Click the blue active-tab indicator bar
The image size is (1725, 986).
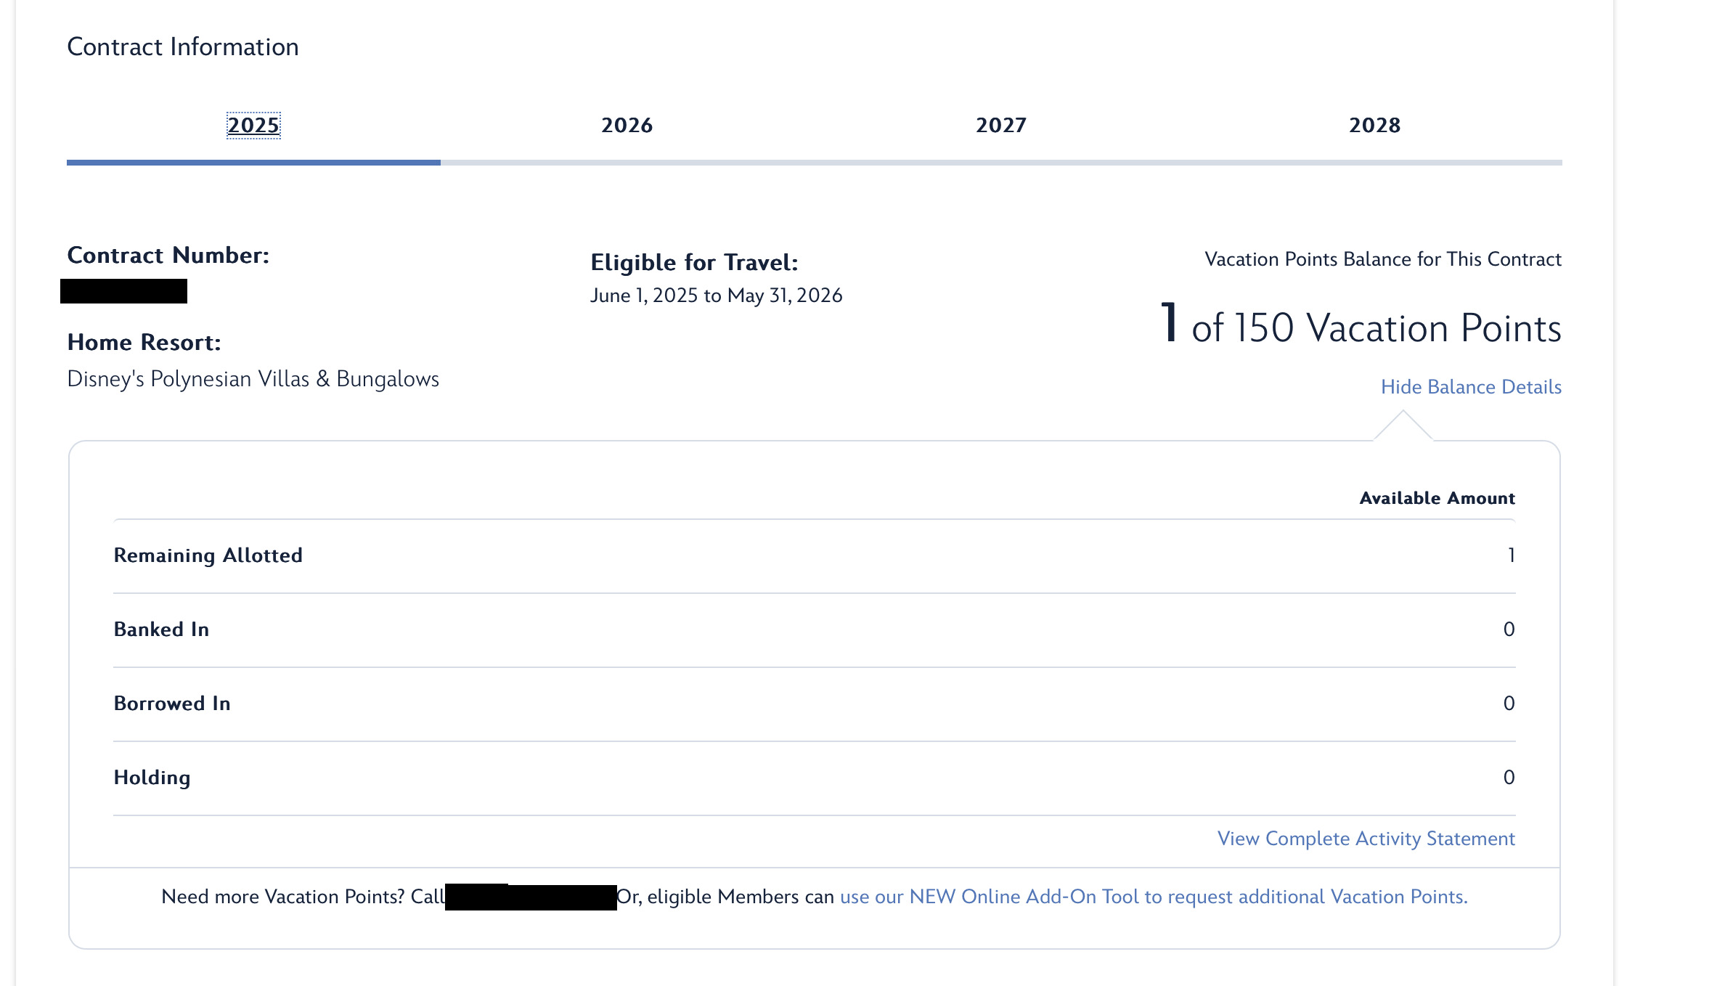coord(253,163)
